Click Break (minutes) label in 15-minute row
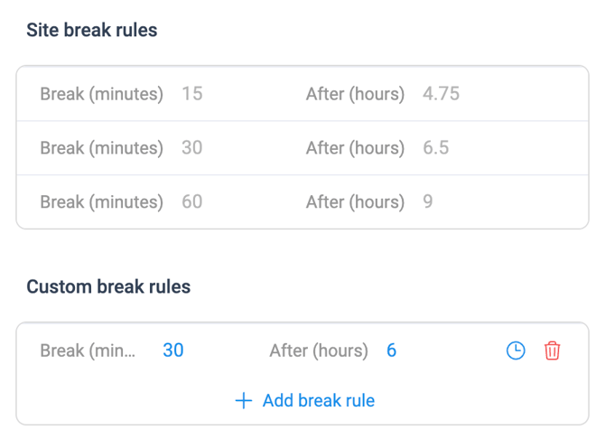The image size is (605, 439). [x=102, y=94]
